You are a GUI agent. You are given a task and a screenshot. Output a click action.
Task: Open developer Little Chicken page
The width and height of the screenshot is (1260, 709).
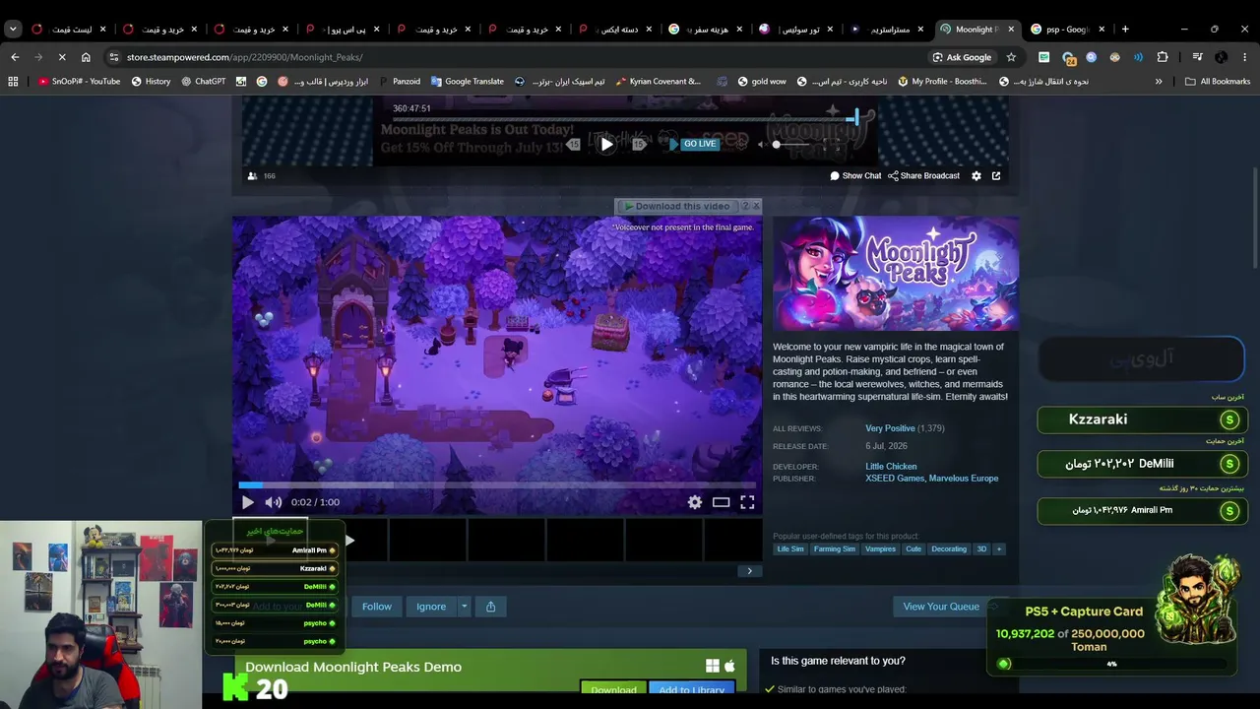pyautogui.click(x=891, y=467)
